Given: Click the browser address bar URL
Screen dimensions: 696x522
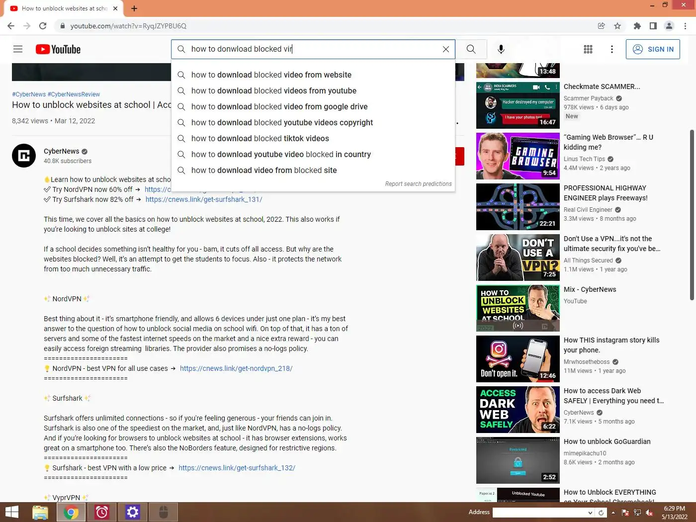Looking at the screenshot, I should 128,26.
